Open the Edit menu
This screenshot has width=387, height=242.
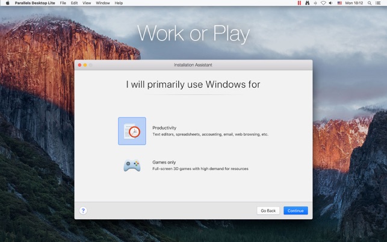click(74, 3)
